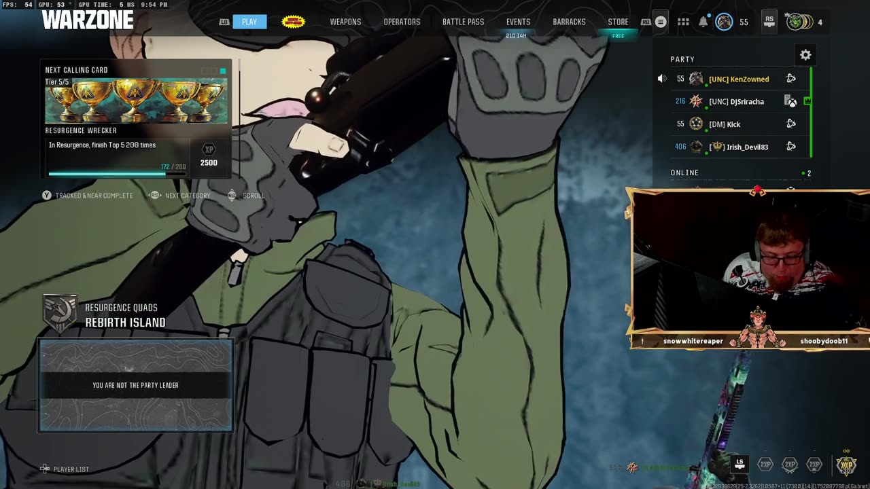Click the Next Category prompt
The image size is (870, 489).
(180, 196)
